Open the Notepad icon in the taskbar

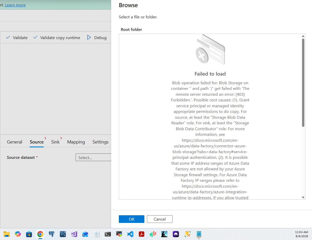click(199, 234)
